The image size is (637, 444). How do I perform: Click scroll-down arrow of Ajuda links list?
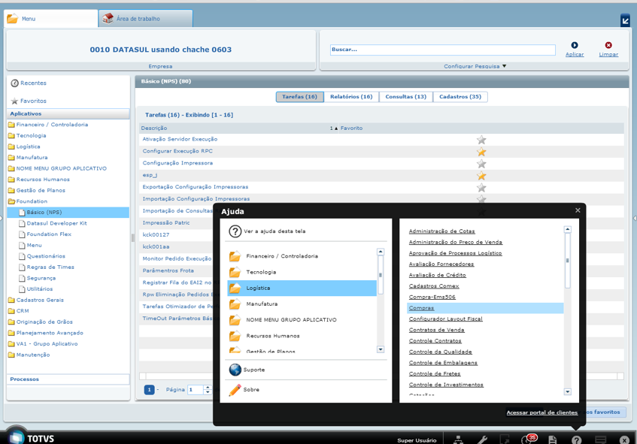pos(568,392)
